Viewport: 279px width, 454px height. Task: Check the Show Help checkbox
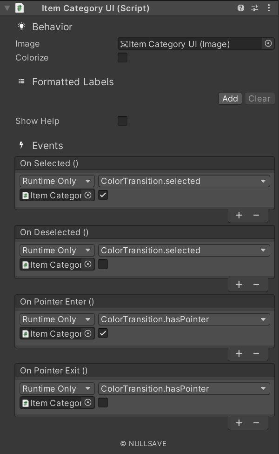(122, 121)
